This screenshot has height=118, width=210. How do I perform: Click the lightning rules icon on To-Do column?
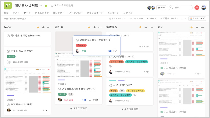[38, 27]
